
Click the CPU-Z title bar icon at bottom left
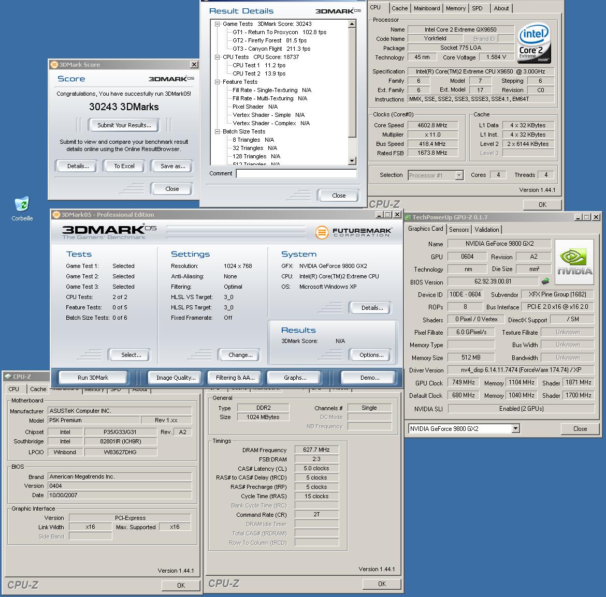click(8, 376)
